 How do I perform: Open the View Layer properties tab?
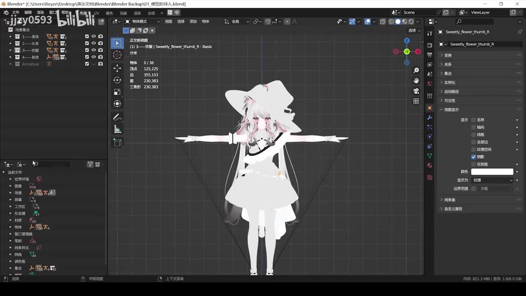coord(430,65)
